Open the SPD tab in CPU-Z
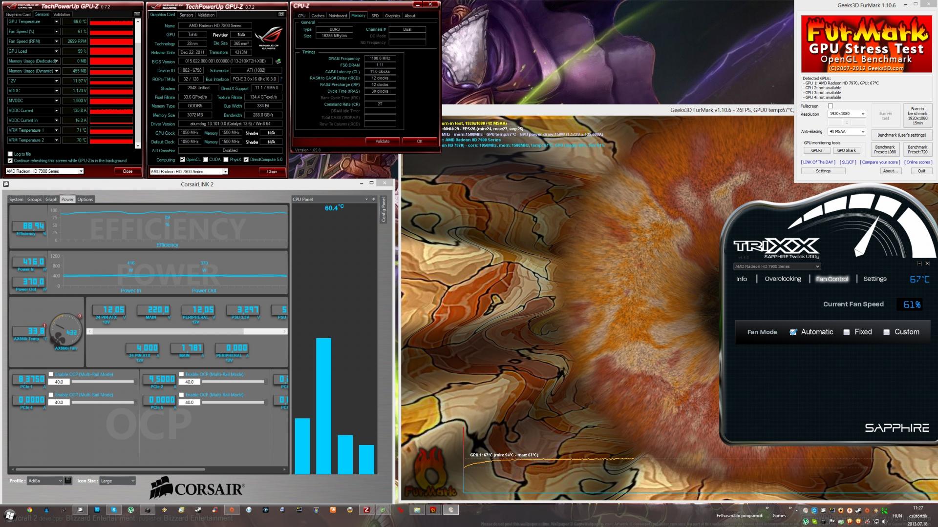 pyautogui.click(x=375, y=16)
